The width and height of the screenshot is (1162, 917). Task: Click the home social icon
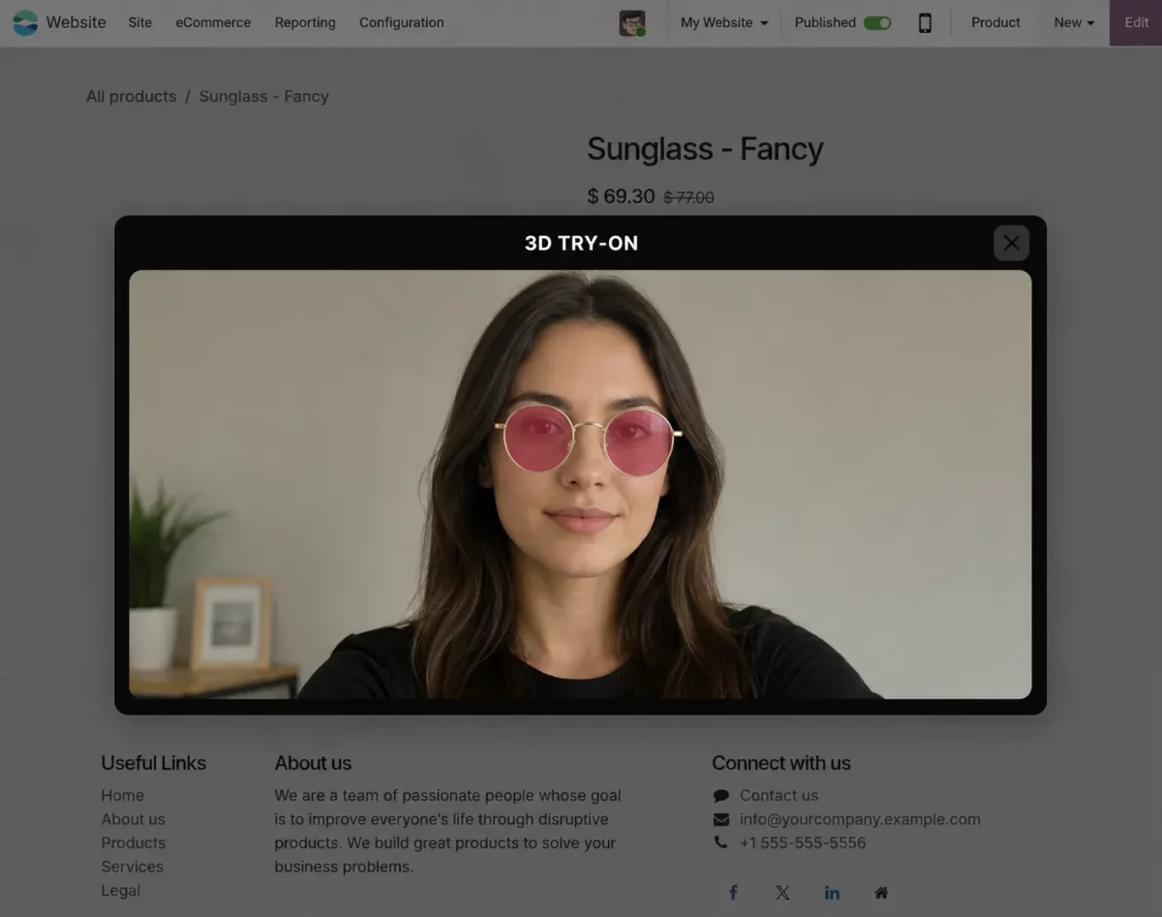[x=881, y=893]
